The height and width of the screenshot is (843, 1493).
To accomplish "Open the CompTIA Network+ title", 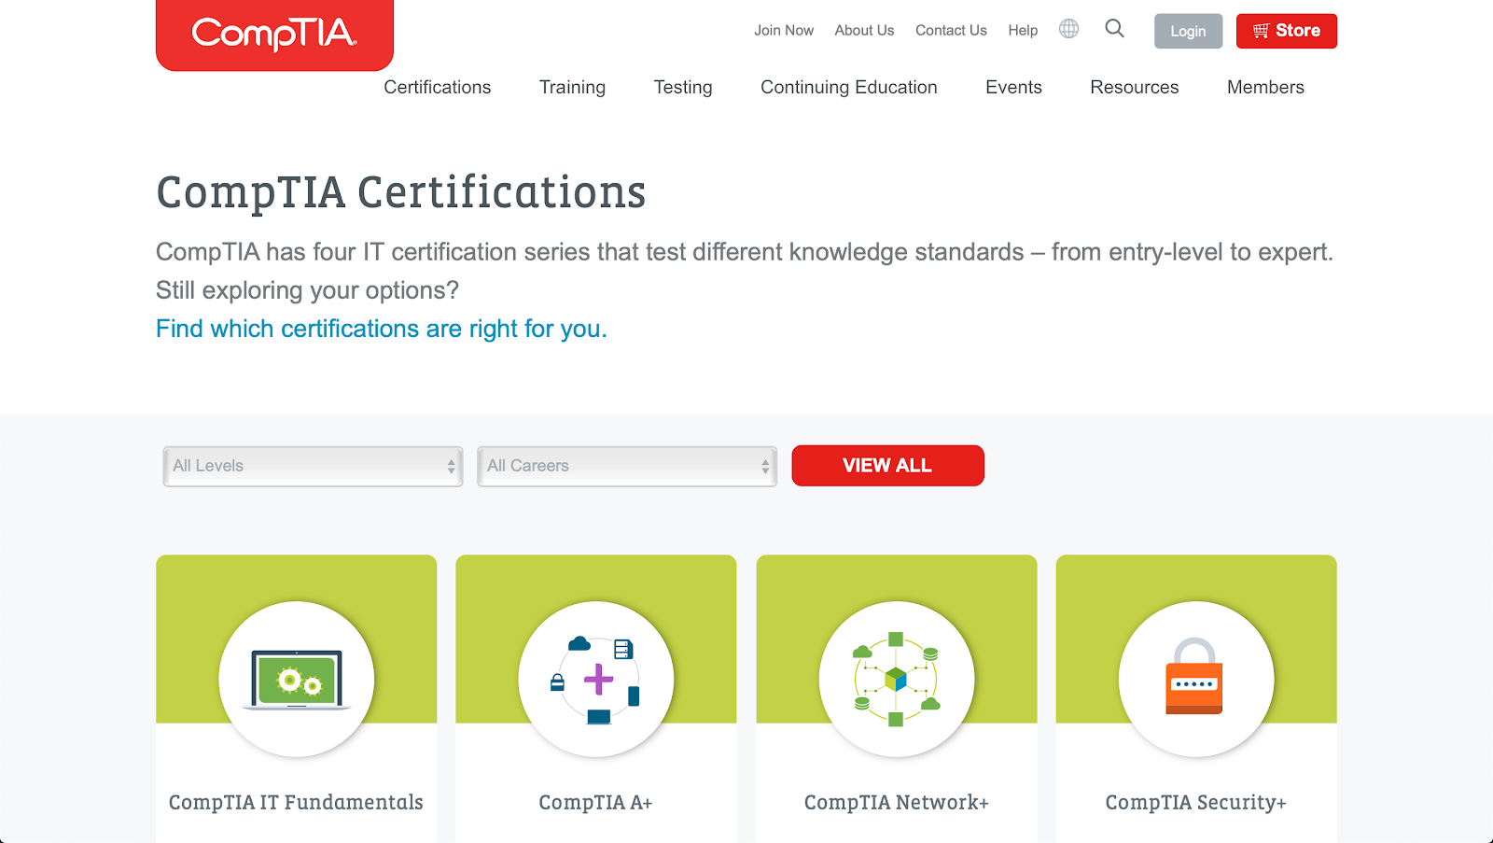I will [897, 802].
